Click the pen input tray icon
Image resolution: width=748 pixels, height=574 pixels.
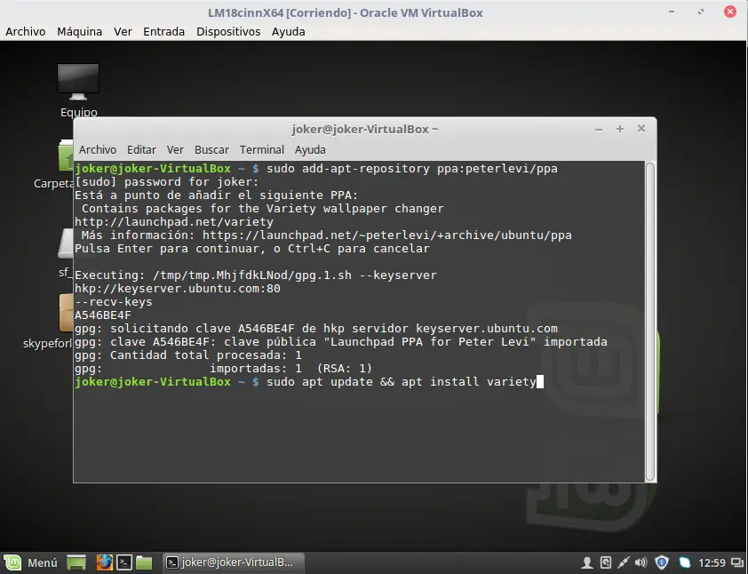(x=622, y=562)
